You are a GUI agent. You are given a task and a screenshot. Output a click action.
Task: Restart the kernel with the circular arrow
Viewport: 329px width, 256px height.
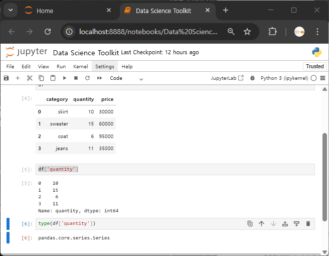click(x=87, y=78)
